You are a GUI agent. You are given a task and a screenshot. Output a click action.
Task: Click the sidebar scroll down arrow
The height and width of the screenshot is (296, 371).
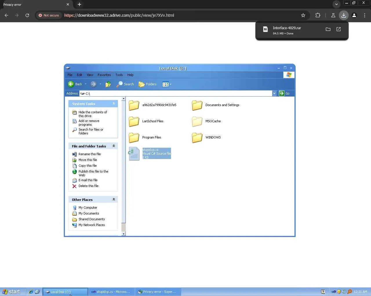123,234
